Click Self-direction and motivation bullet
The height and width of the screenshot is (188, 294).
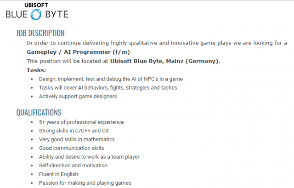click(x=73, y=165)
